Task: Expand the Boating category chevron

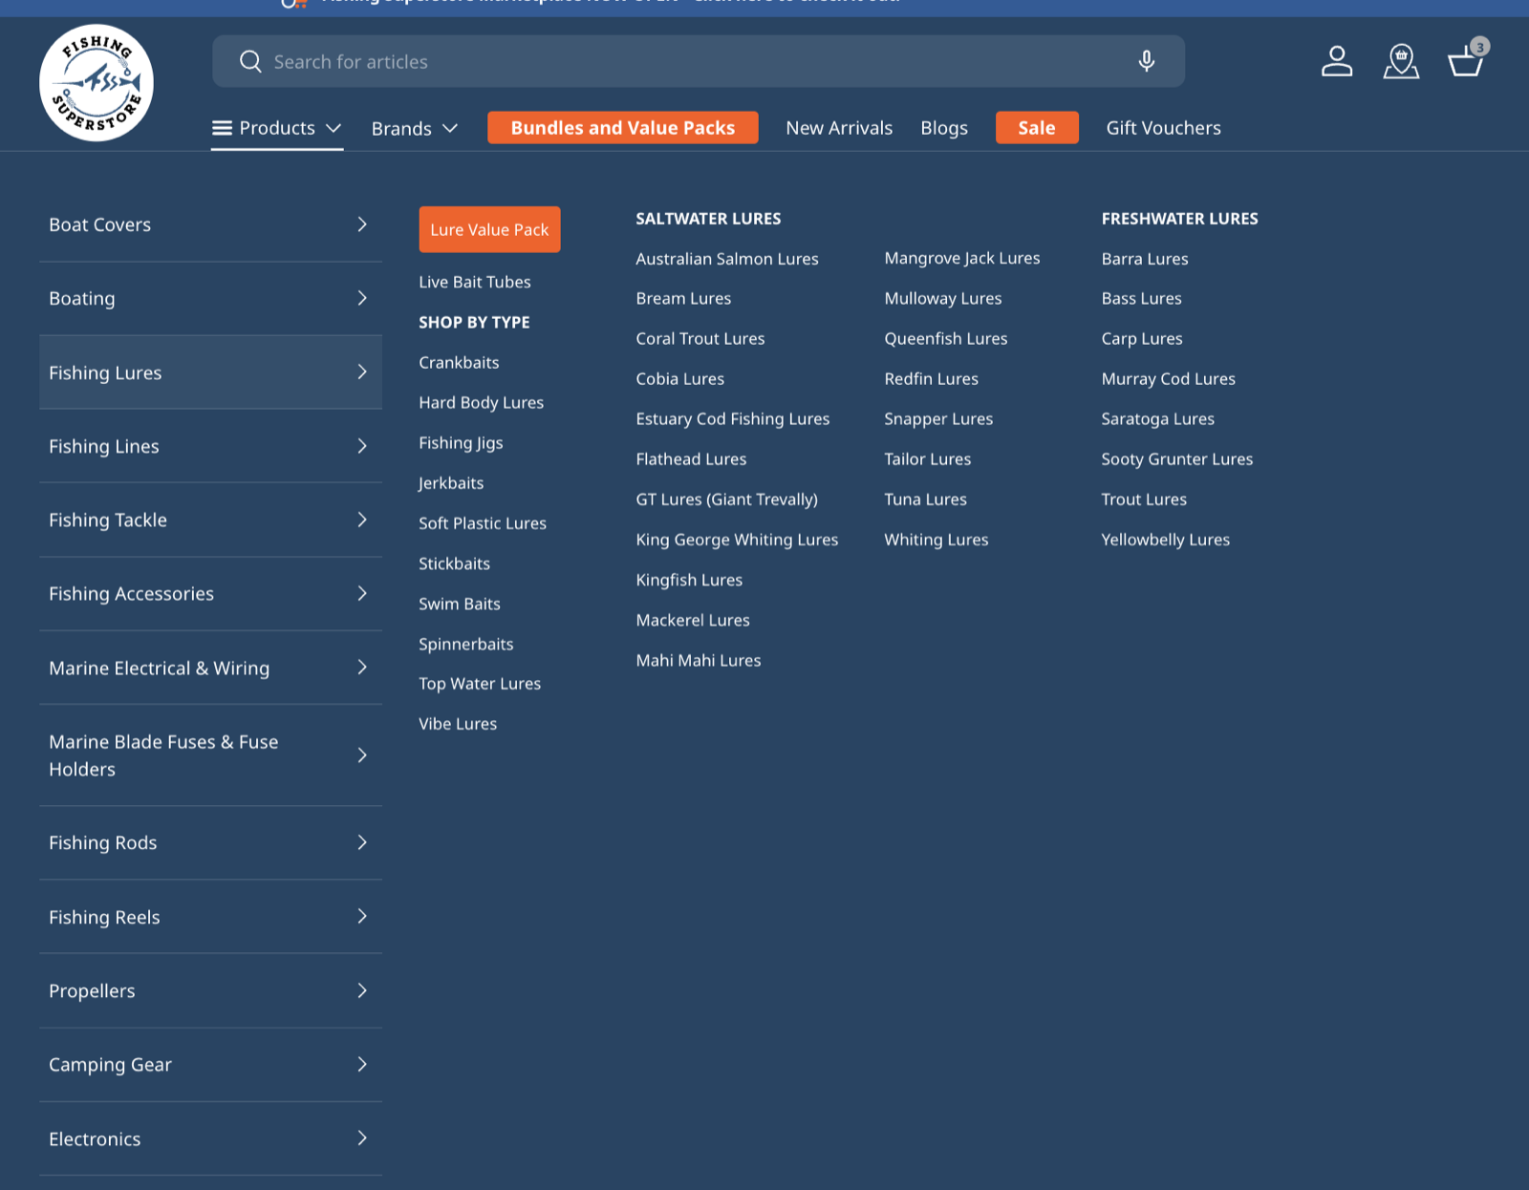Action: click(x=362, y=298)
